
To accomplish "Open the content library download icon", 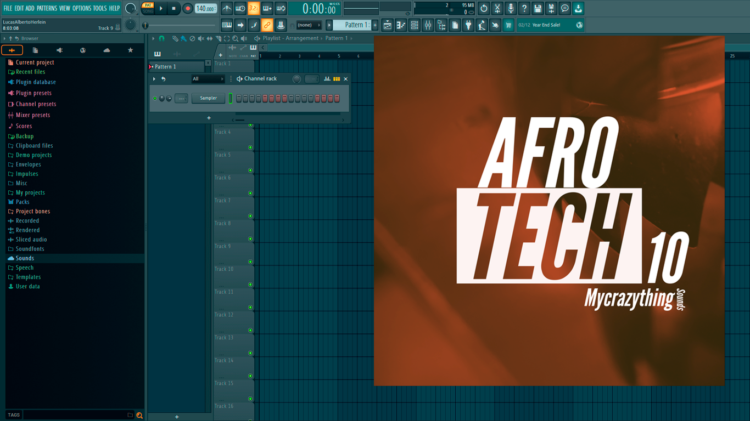I will 579,8.
